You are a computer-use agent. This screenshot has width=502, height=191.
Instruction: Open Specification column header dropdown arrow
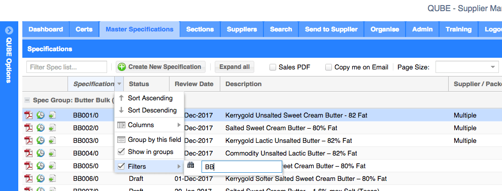coord(119,84)
